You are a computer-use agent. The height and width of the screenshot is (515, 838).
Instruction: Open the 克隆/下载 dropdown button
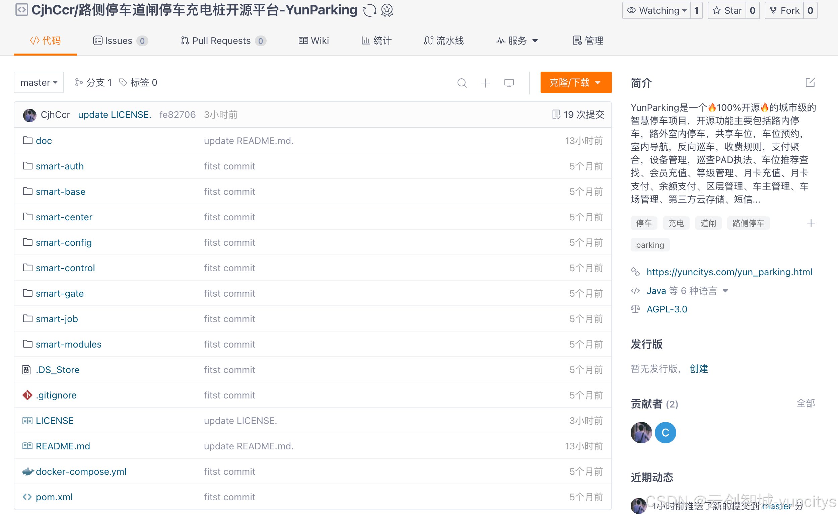[x=576, y=82]
